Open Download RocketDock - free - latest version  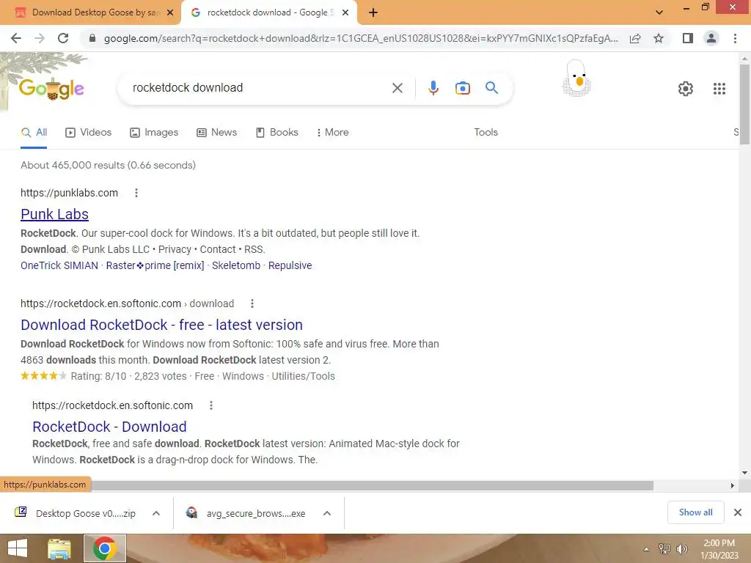point(161,325)
